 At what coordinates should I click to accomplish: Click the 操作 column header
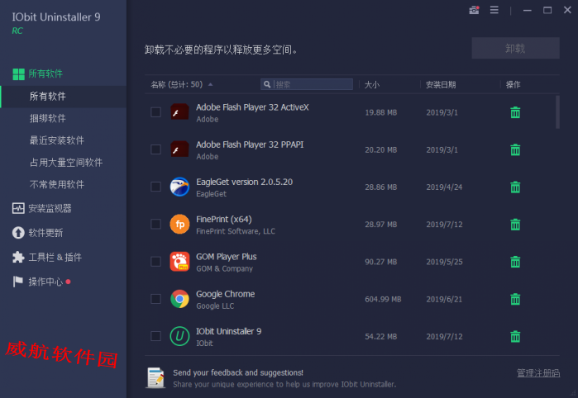pos(513,85)
